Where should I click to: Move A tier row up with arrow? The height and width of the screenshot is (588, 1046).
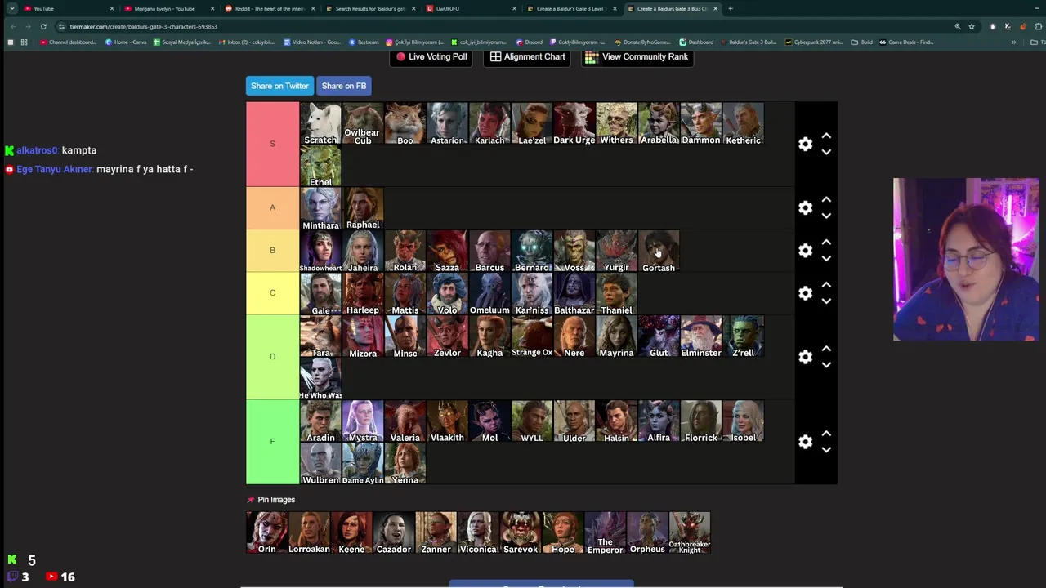coord(826,199)
